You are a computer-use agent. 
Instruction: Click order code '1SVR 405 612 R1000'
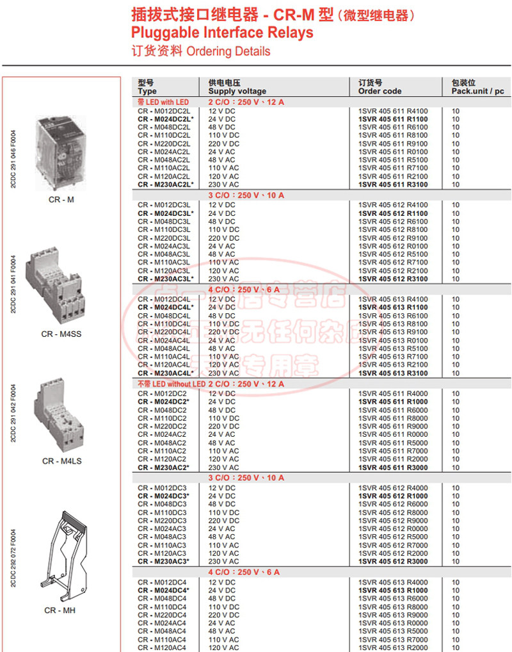(x=393, y=496)
